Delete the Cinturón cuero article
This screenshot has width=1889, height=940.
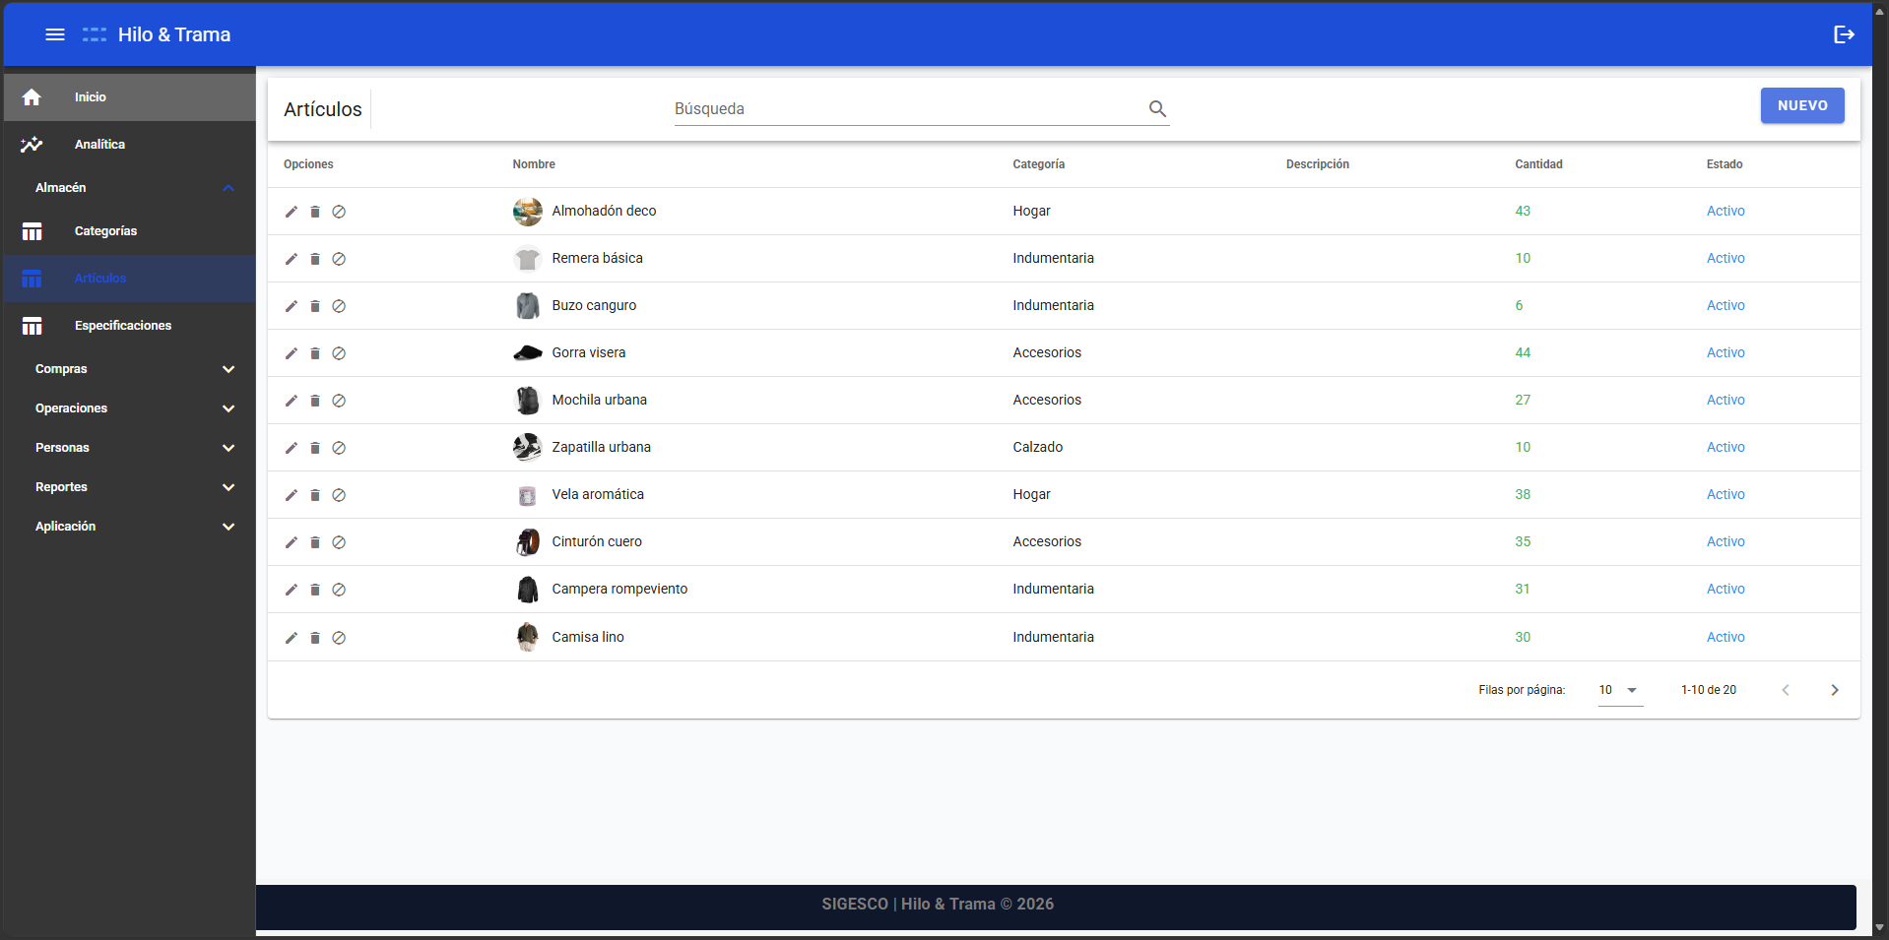(315, 542)
